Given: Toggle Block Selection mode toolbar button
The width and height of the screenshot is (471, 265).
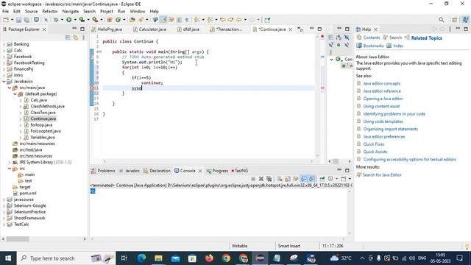Looking at the screenshot, I should [179, 20].
